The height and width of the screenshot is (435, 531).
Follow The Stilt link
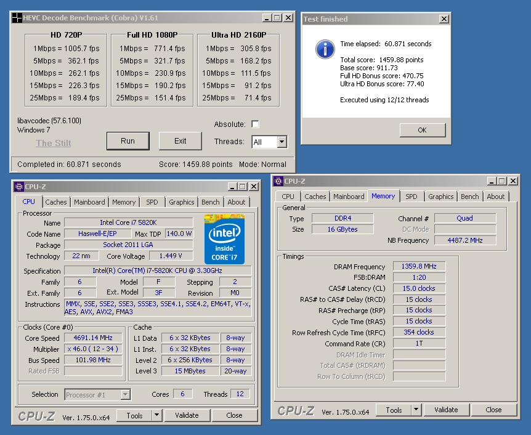point(54,143)
